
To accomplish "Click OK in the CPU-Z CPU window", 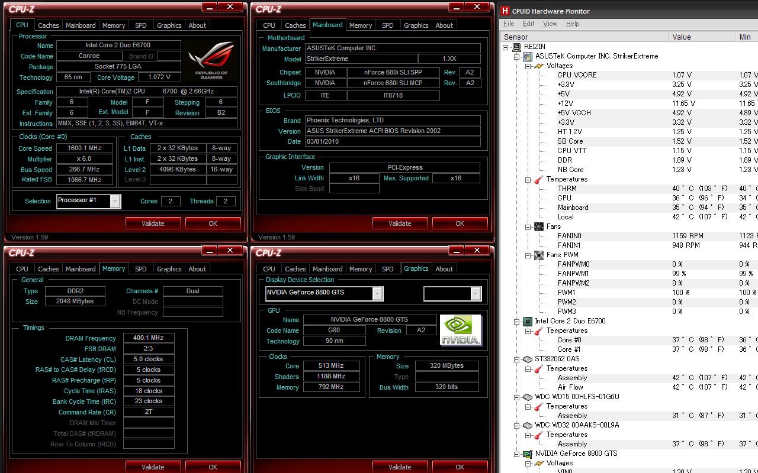I will (x=213, y=223).
